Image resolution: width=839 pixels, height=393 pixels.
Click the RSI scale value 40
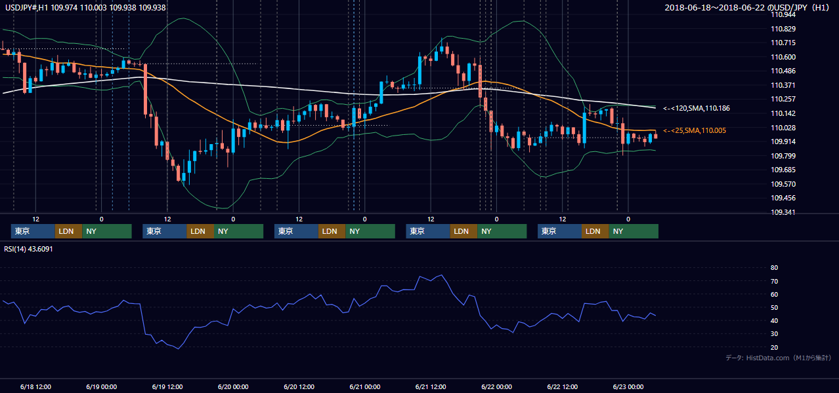pos(774,320)
